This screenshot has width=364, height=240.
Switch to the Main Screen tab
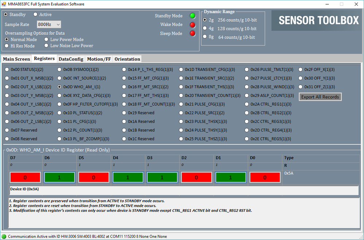pos(16,59)
